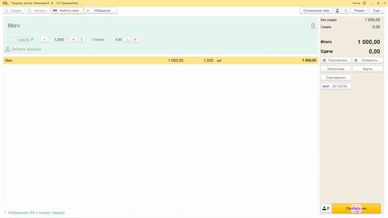Choose Сертификат payment
The width and height of the screenshot is (388, 218).
coord(335,78)
